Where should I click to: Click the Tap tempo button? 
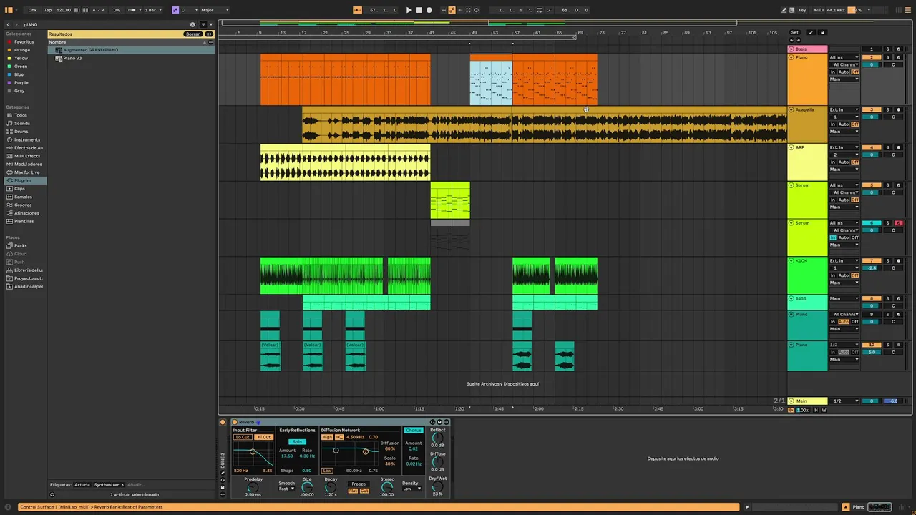tap(48, 10)
